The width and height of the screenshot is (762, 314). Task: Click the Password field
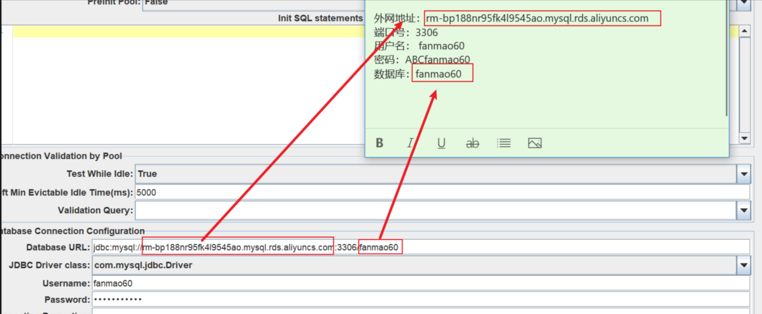pyautogui.click(x=421, y=299)
